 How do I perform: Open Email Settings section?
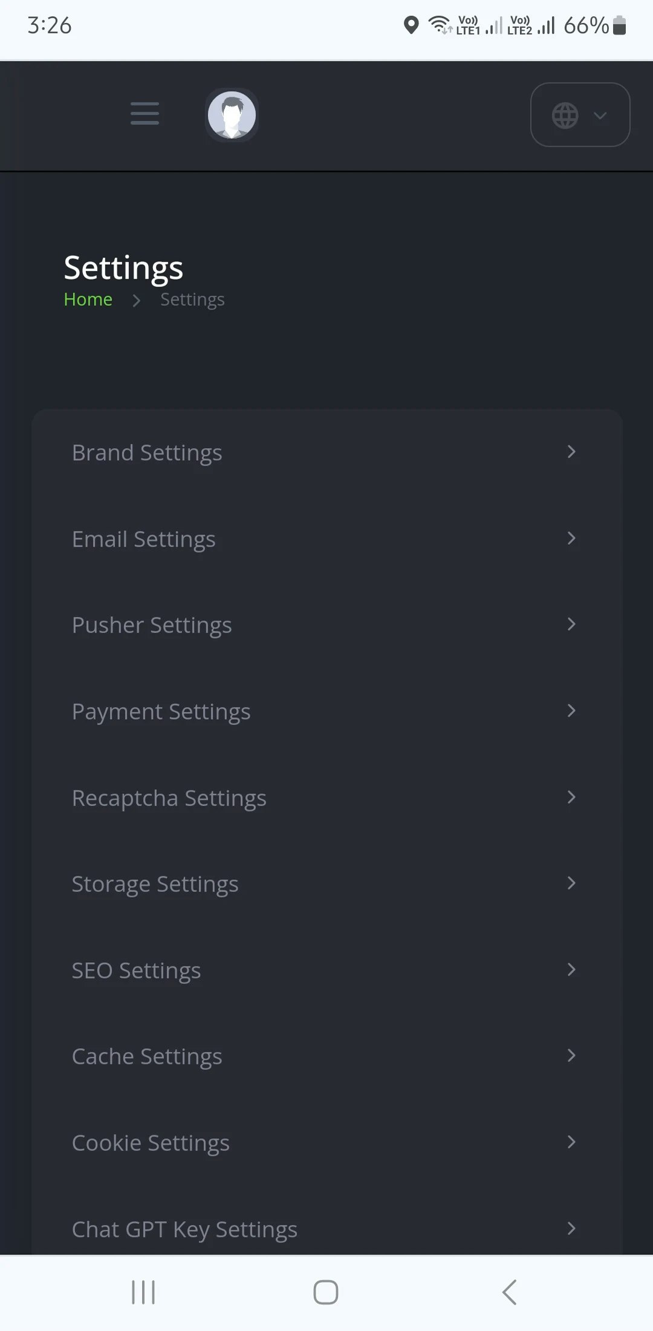tap(144, 539)
